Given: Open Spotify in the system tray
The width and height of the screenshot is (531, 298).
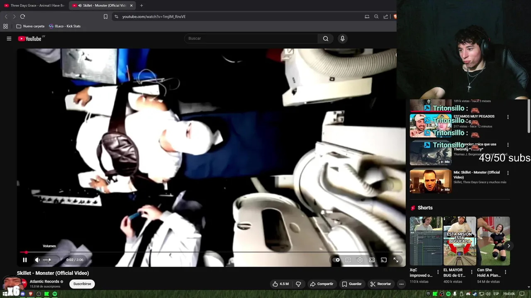Looking at the screenshot, I should 448,294.
